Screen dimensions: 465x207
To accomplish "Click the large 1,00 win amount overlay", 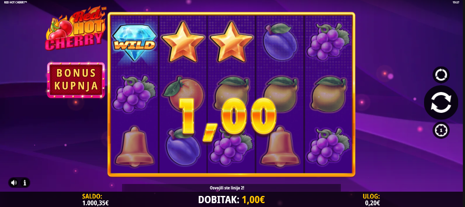I will [x=227, y=119].
